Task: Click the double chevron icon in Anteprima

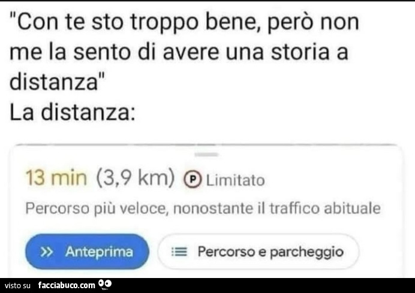Action: [x=47, y=252]
